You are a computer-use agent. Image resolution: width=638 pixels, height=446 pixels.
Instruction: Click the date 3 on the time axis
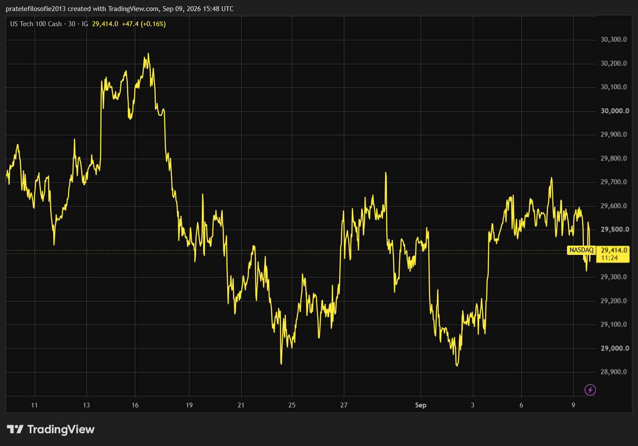click(473, 405)
